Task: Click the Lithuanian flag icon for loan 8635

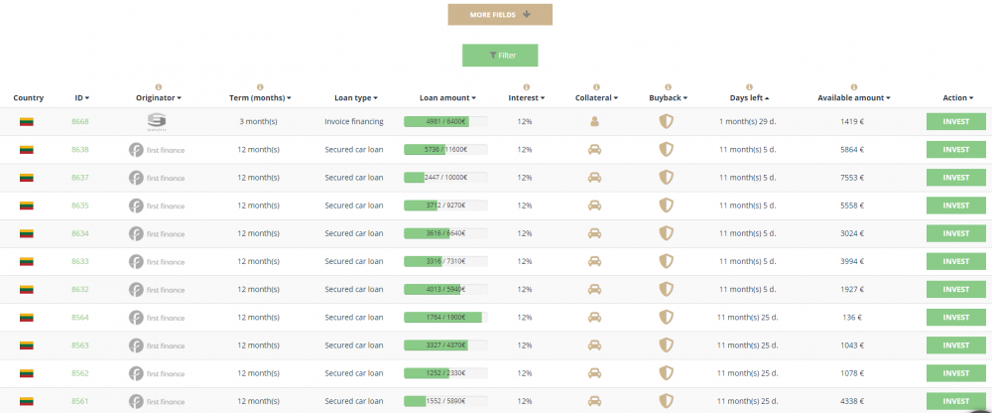Action: point(28,206)
